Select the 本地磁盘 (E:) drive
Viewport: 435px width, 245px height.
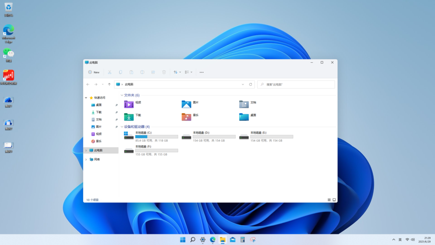pyautogui.click(x=266, y=136)
